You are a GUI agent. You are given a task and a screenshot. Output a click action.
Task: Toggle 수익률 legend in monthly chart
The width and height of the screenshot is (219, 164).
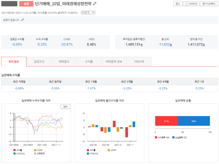coord(91,150)
